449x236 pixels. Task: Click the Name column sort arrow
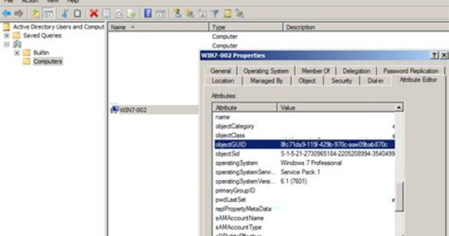133,27
